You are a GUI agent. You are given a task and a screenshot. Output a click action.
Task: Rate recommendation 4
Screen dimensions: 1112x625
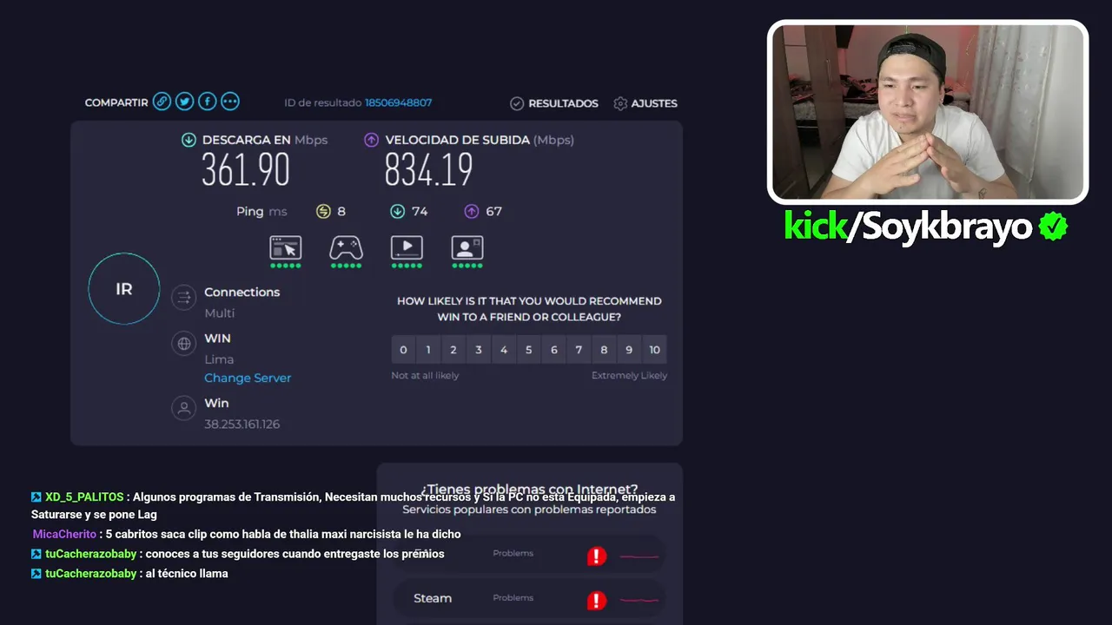tap(504, 350)
